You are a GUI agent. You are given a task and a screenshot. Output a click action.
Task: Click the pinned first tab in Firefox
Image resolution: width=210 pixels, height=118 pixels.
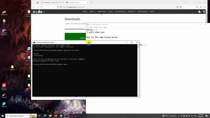37,2
